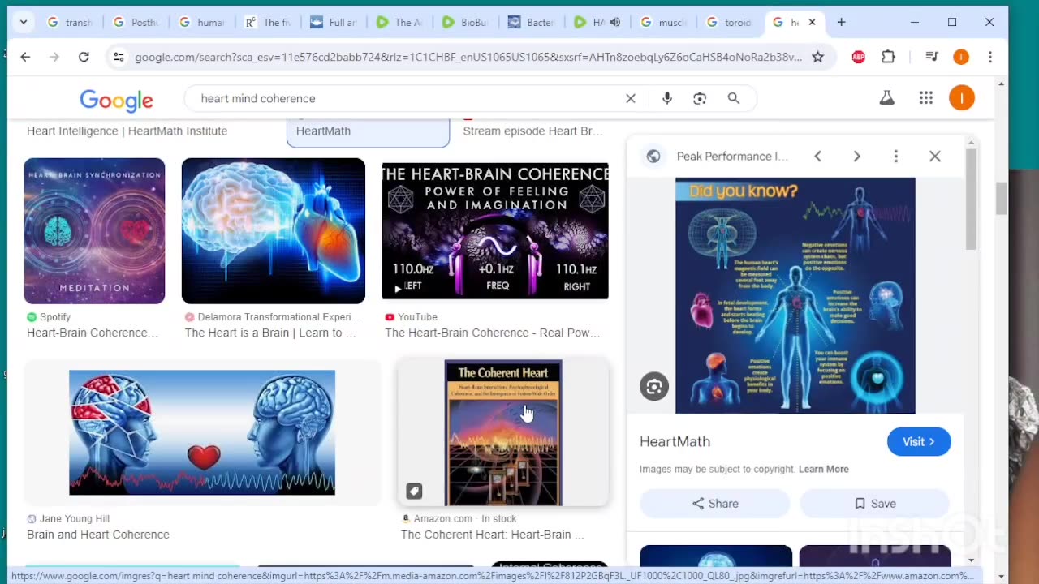This screenshot has height=584, width=1039.
Task: Open more options in image preview panel
Action: click(x=896, y=157)
